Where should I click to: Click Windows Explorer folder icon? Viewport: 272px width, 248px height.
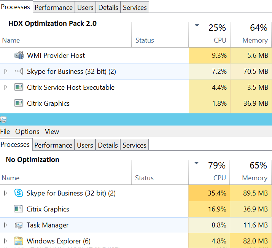click(x=19, y=241)
